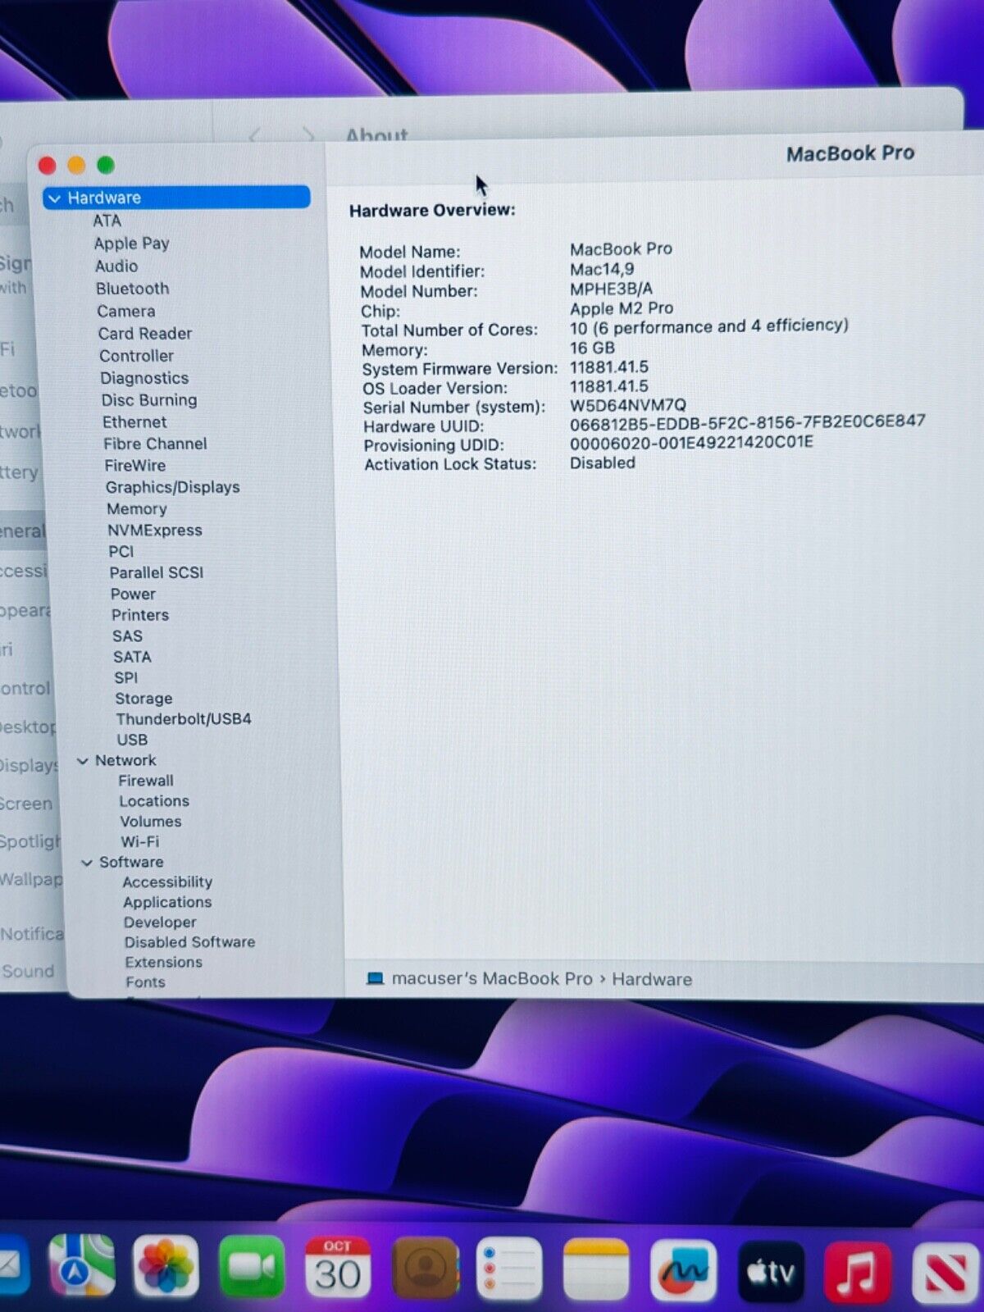This screenshot has height=1312, width=984.
Task: Select Bluetooth in the sidebar
Action: [132, 289]
